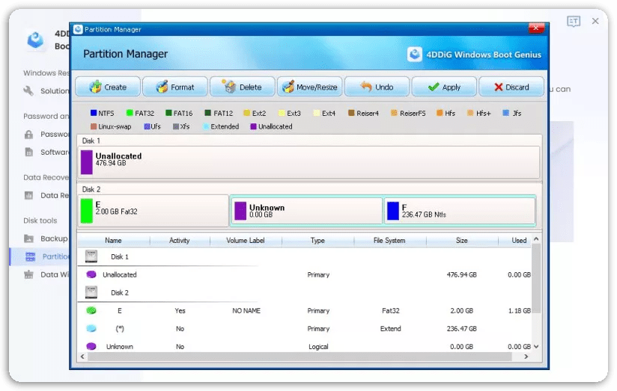Click the 476.94 GB size cell
This screenshot has height=391, width=617.
461,274
